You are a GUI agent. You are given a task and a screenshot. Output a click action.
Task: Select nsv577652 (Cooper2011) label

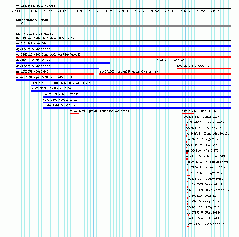coord(60,100)
